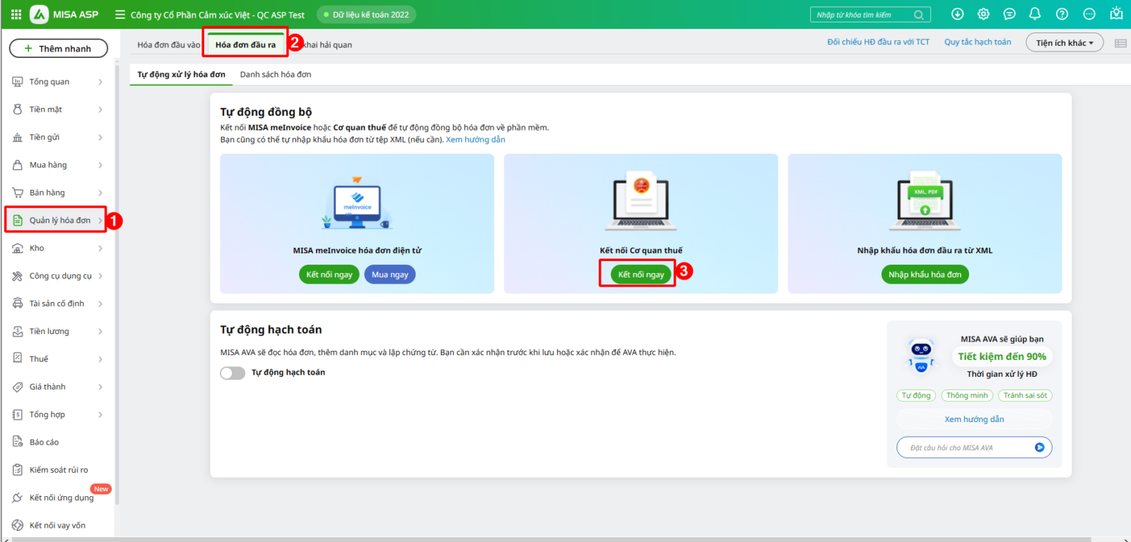Open the help question mark icon
Viewport: 1131px width, 542px height.
1062,14
